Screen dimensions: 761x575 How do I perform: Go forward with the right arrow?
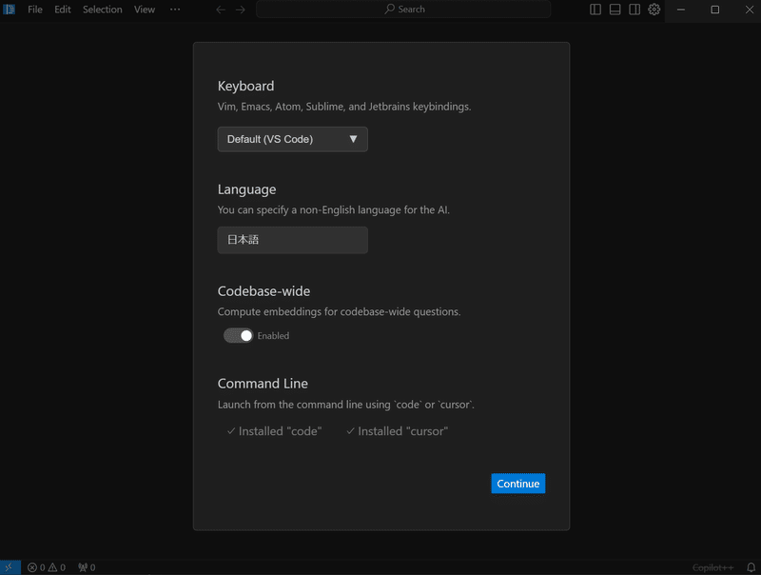[x=241, y=10]
